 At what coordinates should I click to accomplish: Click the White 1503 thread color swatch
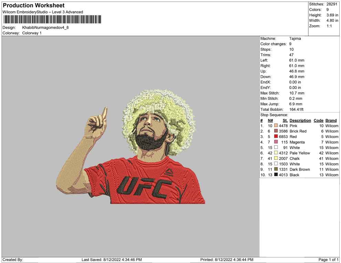tap(276, 164)
